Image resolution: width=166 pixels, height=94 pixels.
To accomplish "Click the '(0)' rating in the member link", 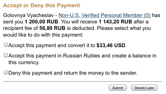I will point(147,15).
